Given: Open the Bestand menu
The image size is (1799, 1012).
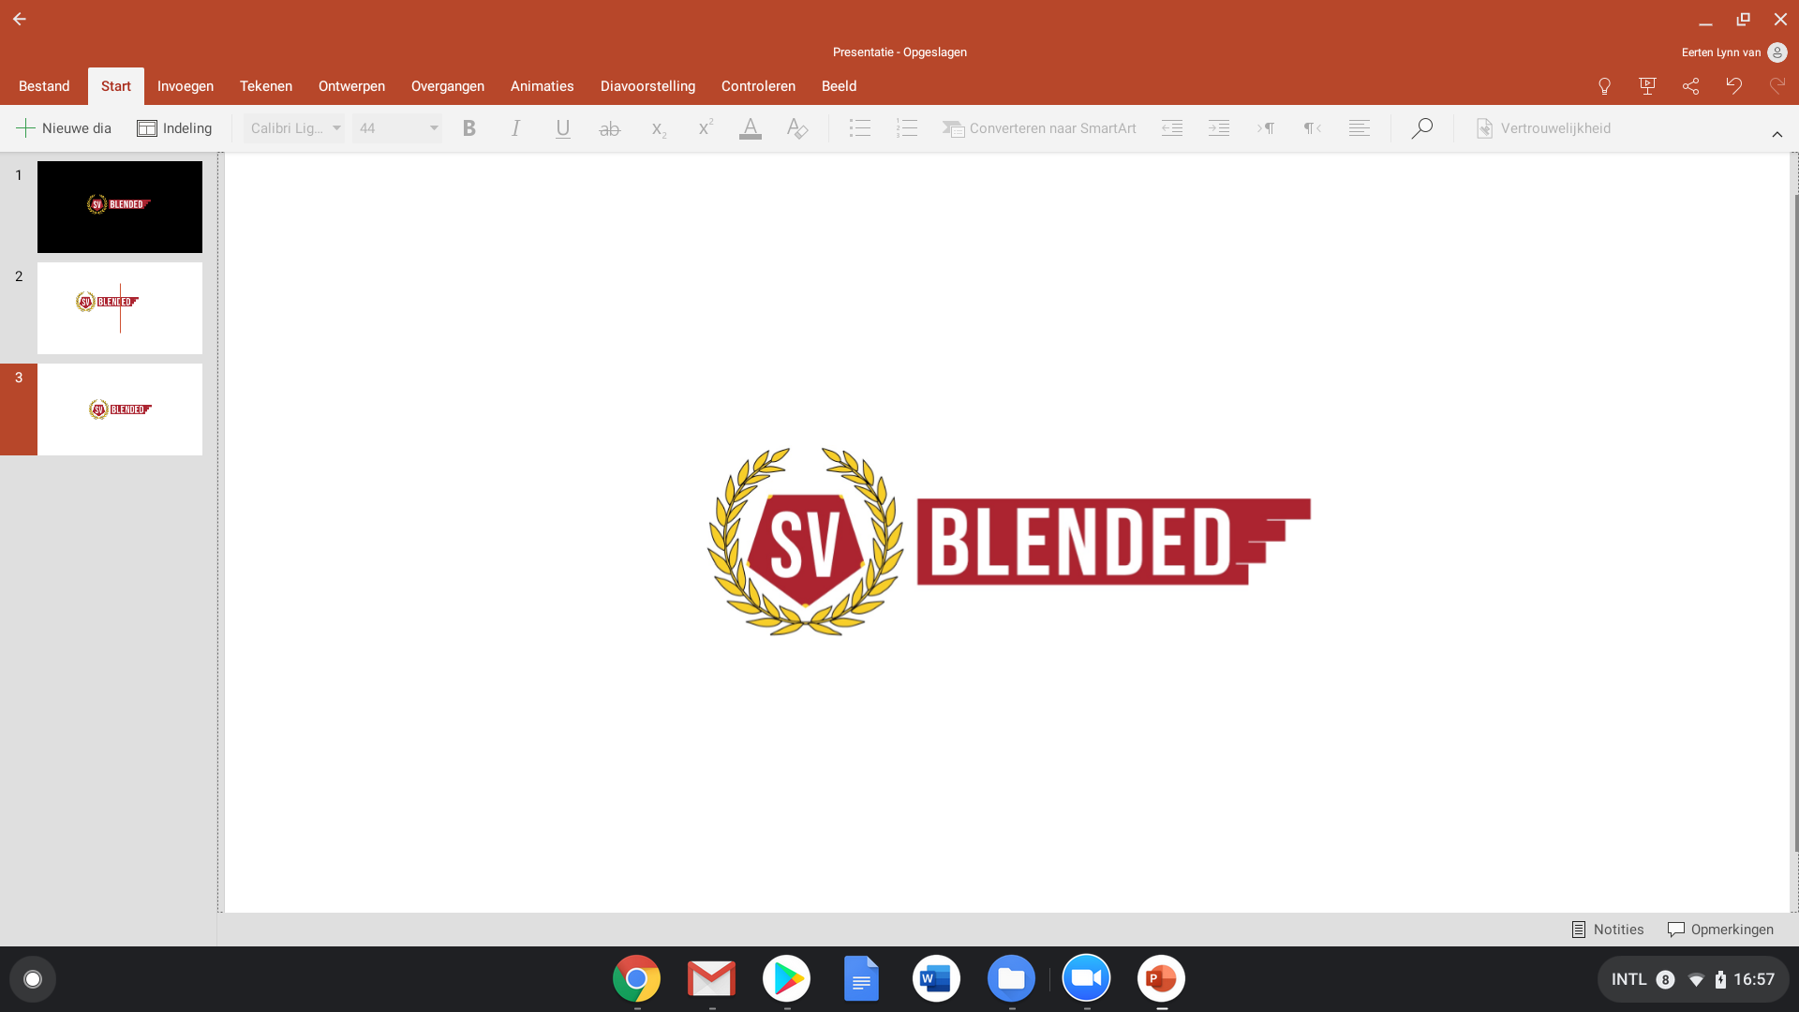Looking at the screenshot, I should [44, 86].
